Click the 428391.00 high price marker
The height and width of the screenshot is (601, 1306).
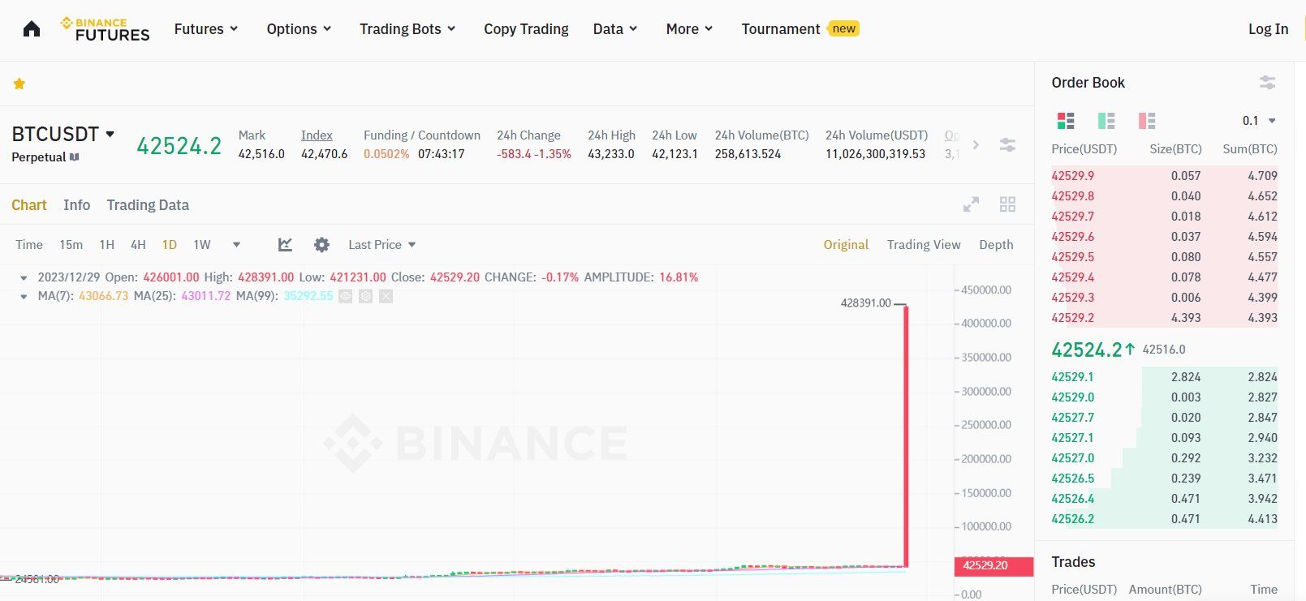click(865, 303)
